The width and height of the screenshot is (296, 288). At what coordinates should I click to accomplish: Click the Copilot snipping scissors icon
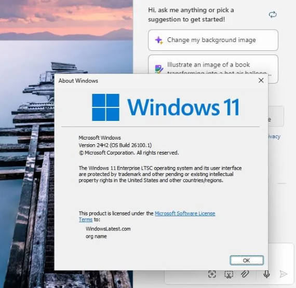point(229,274)
